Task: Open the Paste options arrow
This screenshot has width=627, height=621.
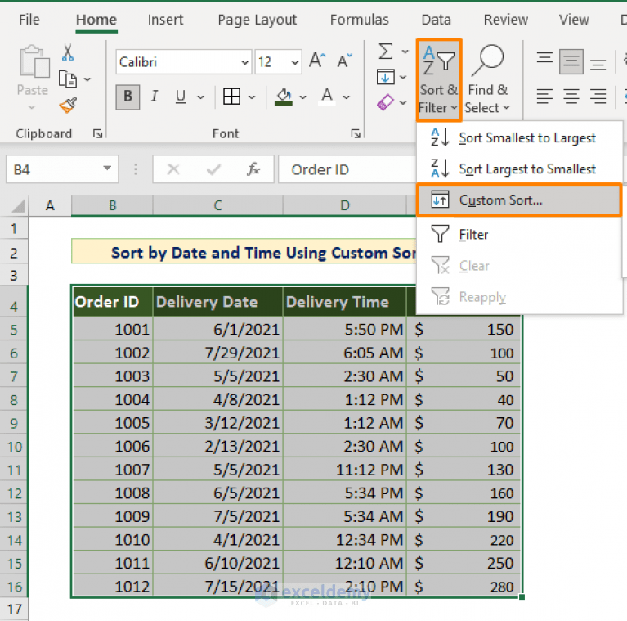Action: (32, 107)
